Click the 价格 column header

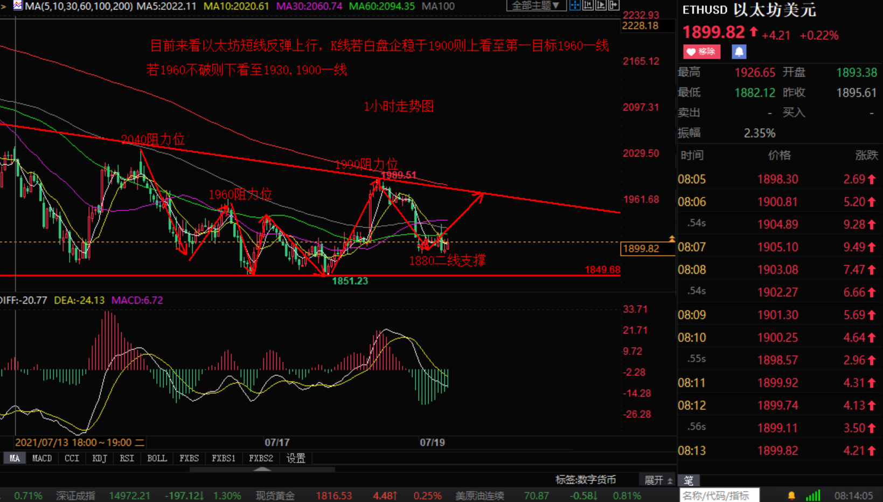(779, 156)
